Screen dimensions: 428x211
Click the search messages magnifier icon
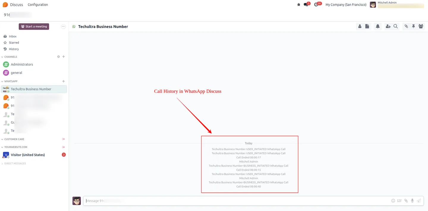pos(396,26)
